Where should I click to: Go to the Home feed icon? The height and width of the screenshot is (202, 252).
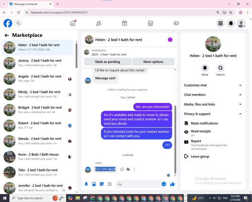pyautogui.click(x=73, y=23)
